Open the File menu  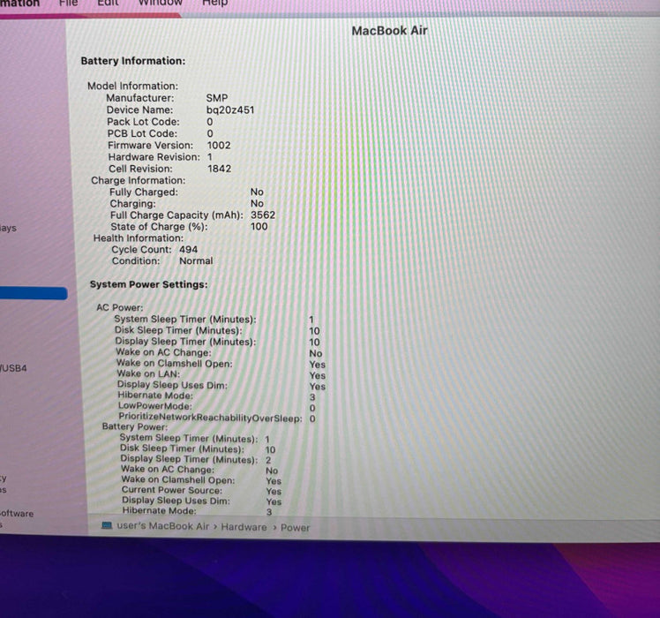point(69,3)
